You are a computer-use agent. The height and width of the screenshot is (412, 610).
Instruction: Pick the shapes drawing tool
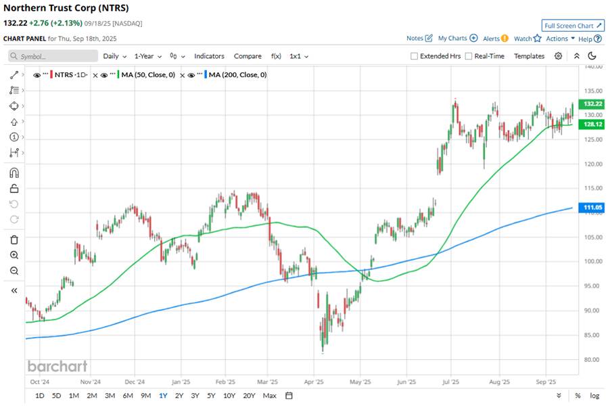pos(14,106)
